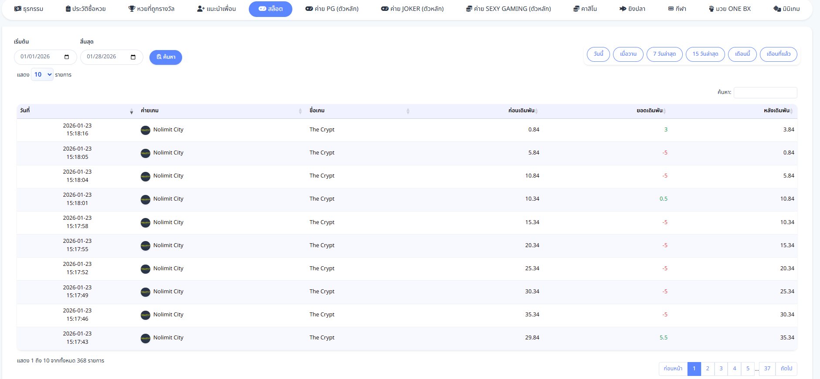Click the calendar icon in start date field
The height and width of the screenshot is (379, 820).
click(67, 57)
